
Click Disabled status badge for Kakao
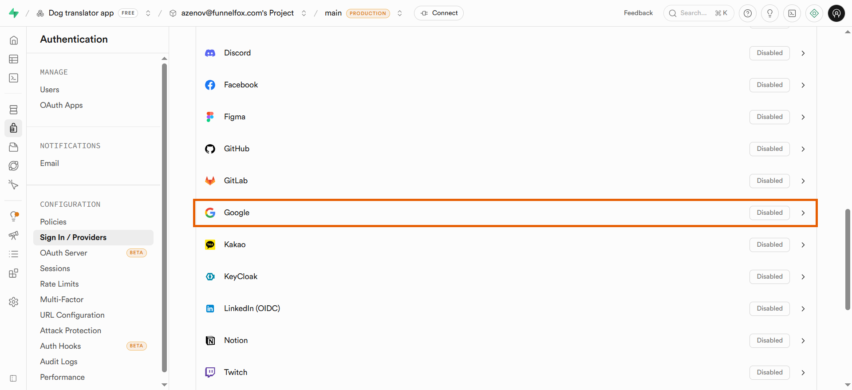coord(769,245)
